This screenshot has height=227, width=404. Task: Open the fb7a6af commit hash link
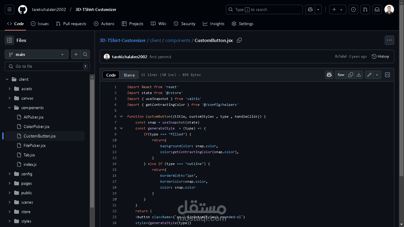(341, 56)
